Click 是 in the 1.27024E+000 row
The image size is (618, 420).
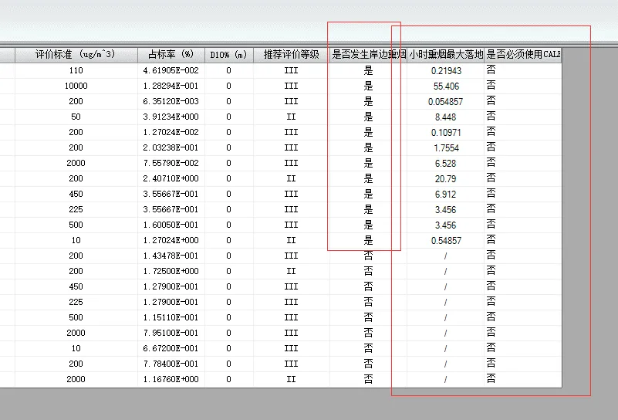pos(368,240)
